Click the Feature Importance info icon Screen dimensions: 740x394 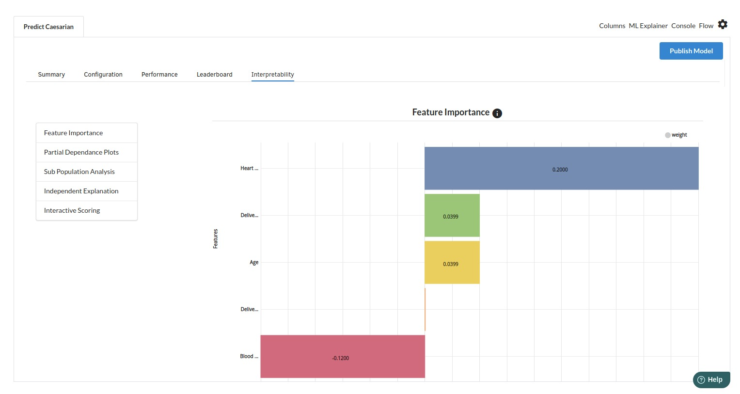point(497,113)
